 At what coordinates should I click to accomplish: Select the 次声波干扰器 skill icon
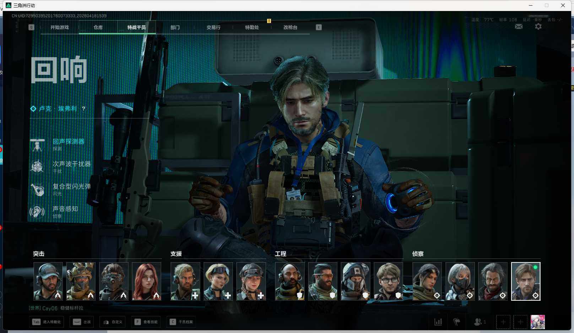[x=37, y=167]
